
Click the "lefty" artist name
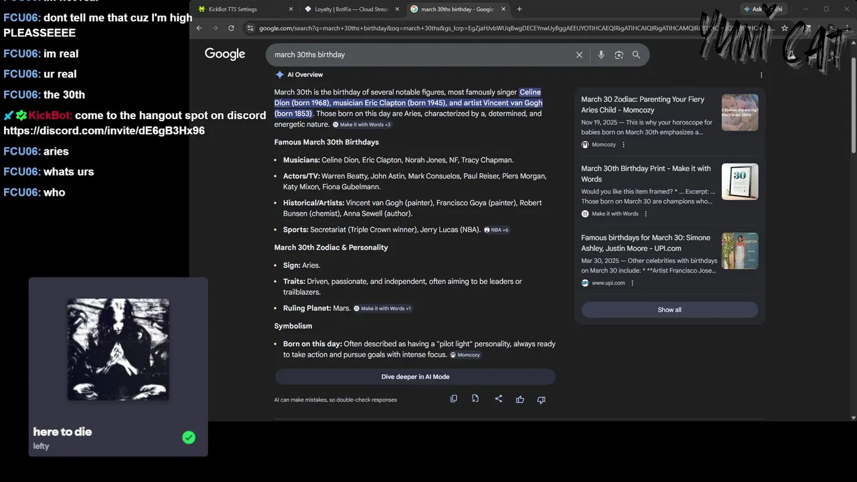tap(41, 447)
